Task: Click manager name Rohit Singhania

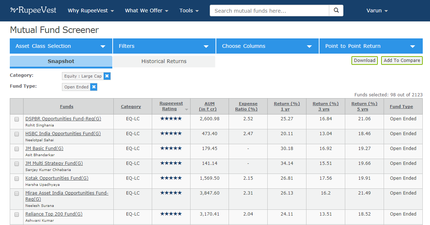Action: tap(39, 125)
